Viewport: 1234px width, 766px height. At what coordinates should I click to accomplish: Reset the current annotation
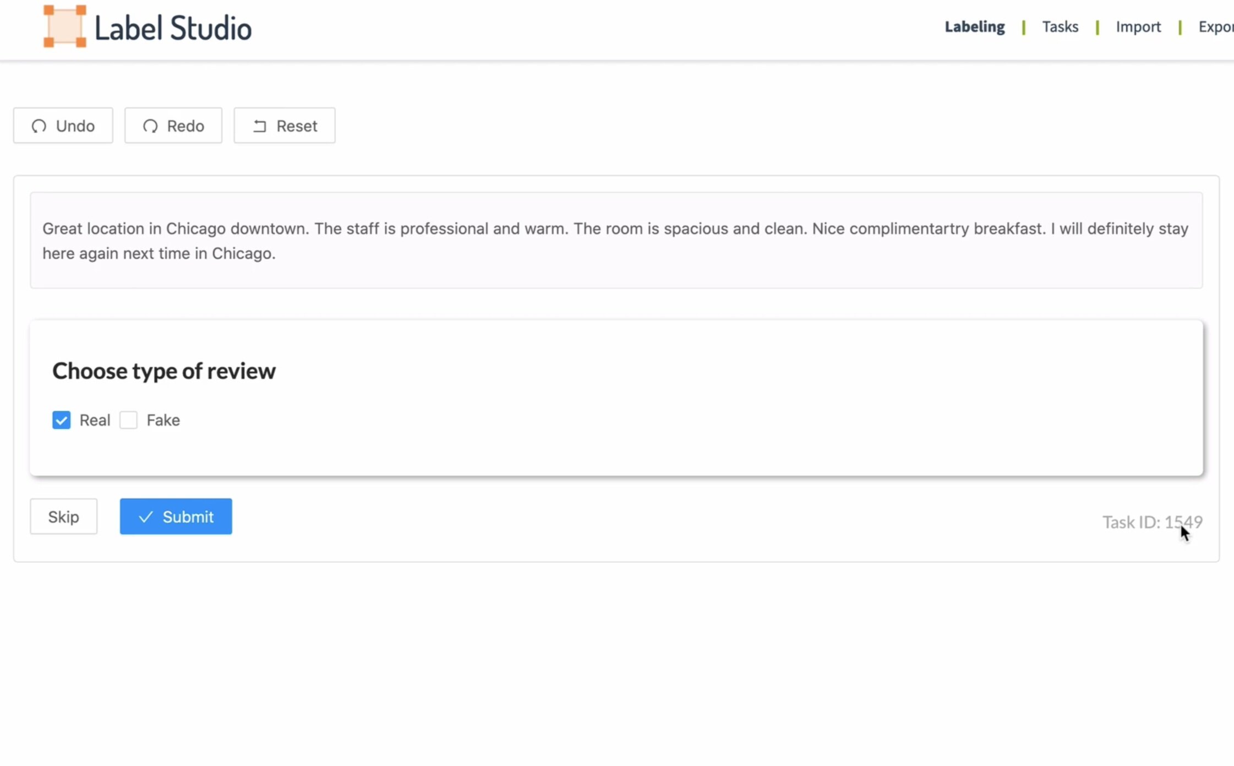[285, 126]
